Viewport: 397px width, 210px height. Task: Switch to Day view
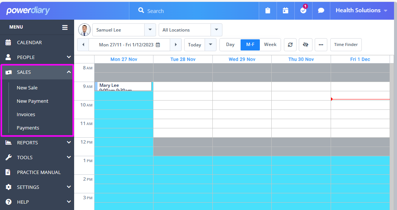(x=230, y=45)
